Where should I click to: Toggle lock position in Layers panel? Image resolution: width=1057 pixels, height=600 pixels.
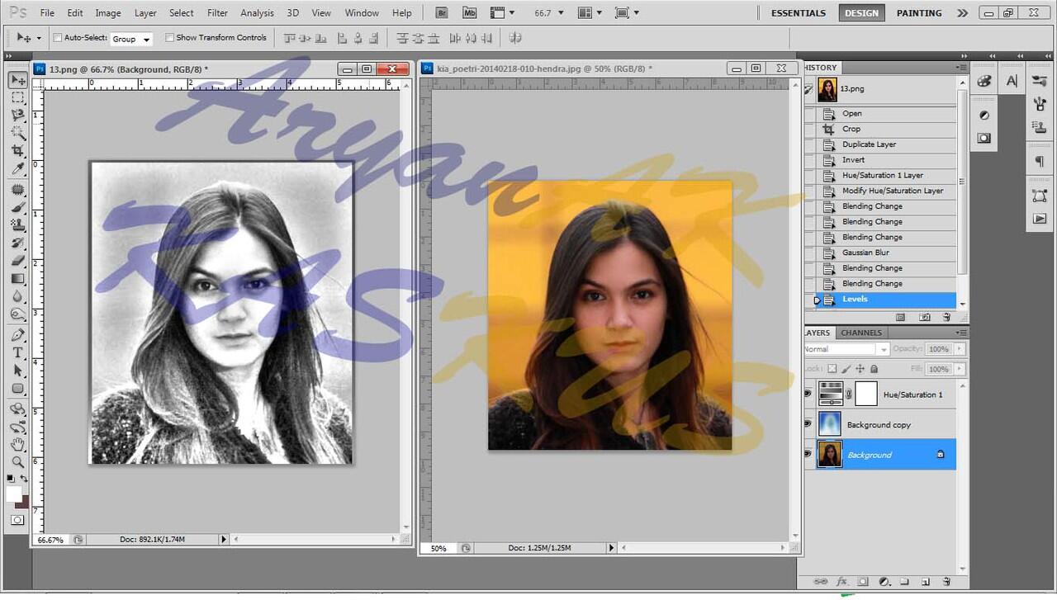pos(860,369)
